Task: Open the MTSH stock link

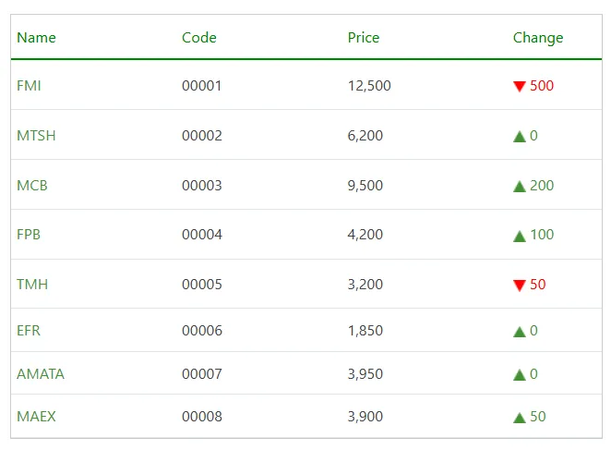Action: [x=36, y=136]
